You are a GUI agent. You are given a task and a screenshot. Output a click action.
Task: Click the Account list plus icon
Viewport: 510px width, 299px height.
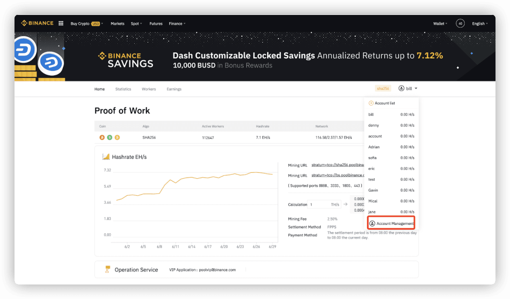(371, 103)
